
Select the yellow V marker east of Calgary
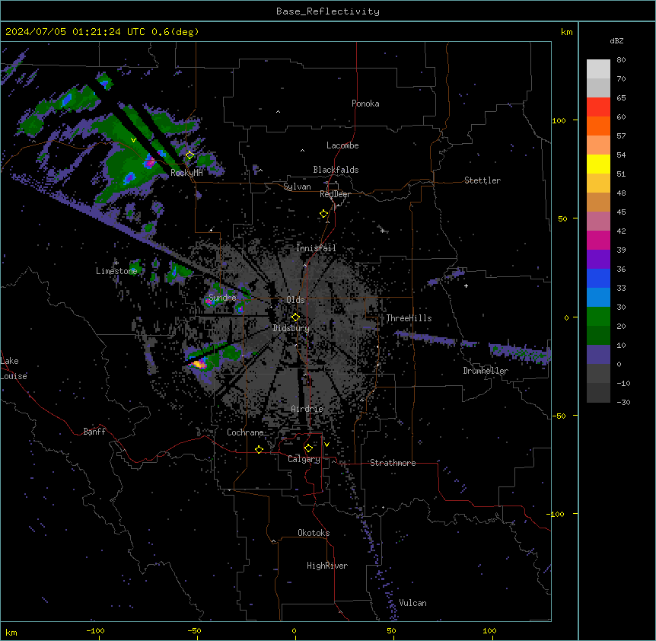point(326,445)
